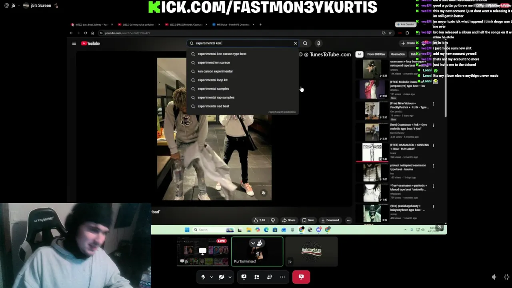This screenshot has width=512, height=288.
Task: Like the video (2.1K thumbs up)
Action: pos(259,220)
